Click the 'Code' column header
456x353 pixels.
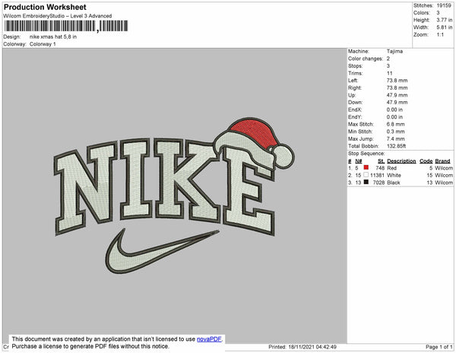click(426, 161)
